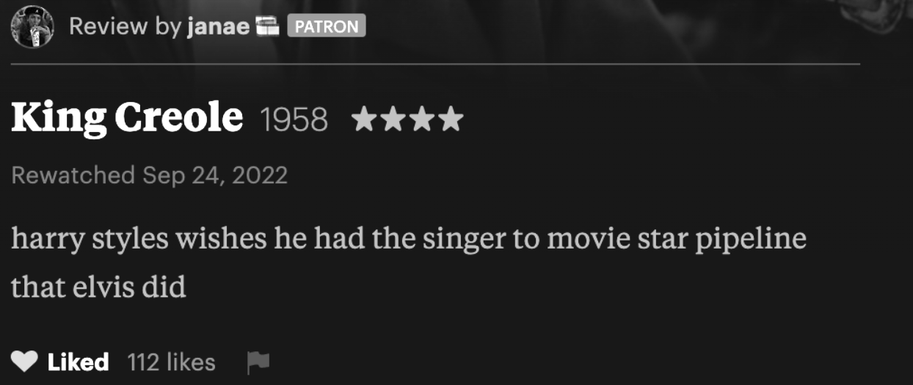
Task: Click the first star in the rating
Action: (365, 119)
